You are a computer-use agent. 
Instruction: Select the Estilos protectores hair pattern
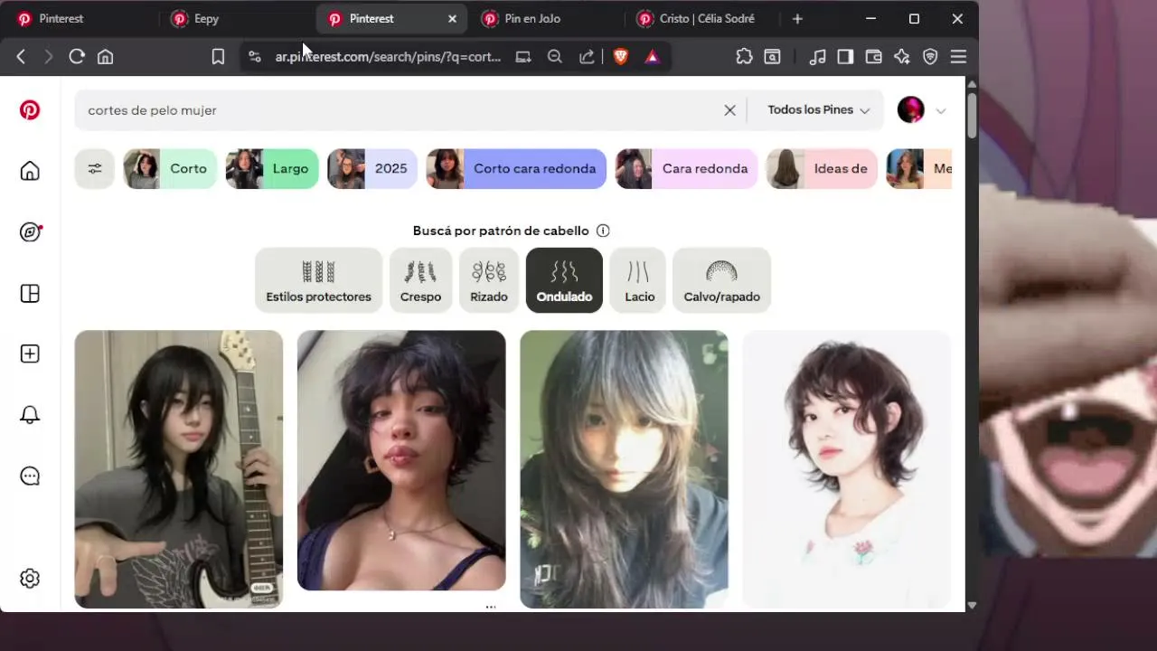[318, 280]
